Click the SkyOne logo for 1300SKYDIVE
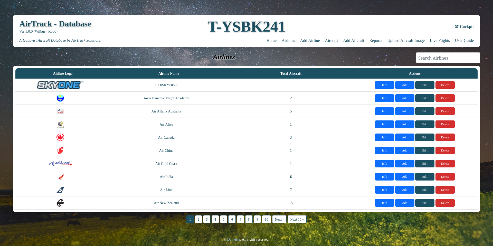The height and width of the screenshot is (246, 493). click(x=60, y=85)
